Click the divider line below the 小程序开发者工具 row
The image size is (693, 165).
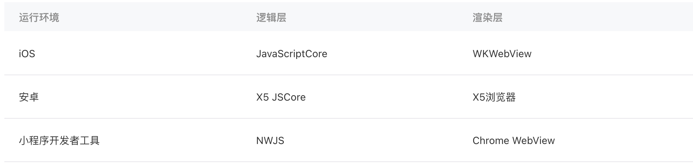click(347, 162)
